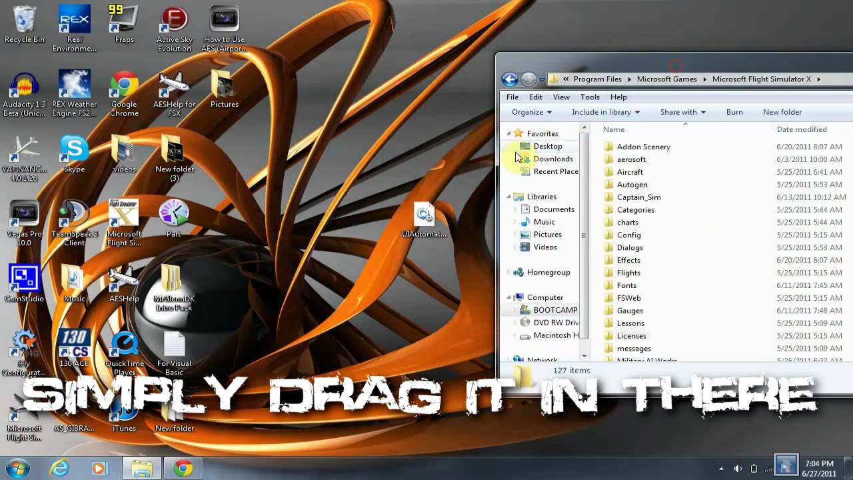Select Downloads in Favorites pane

553,159
